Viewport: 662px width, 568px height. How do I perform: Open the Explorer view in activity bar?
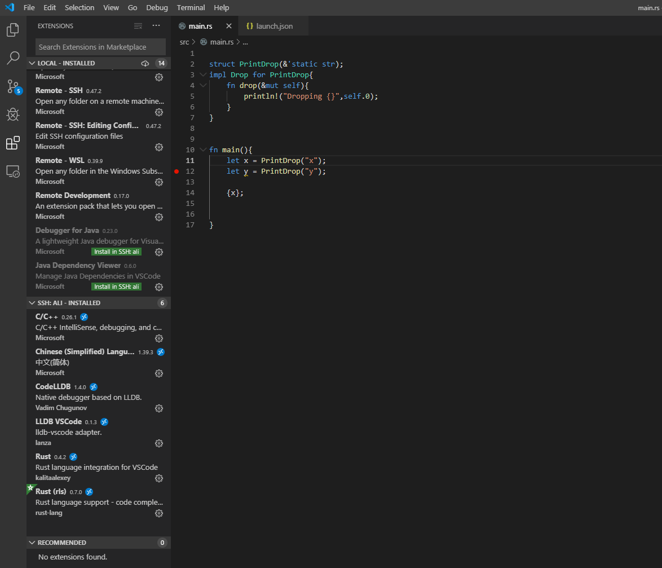[12, 29]
